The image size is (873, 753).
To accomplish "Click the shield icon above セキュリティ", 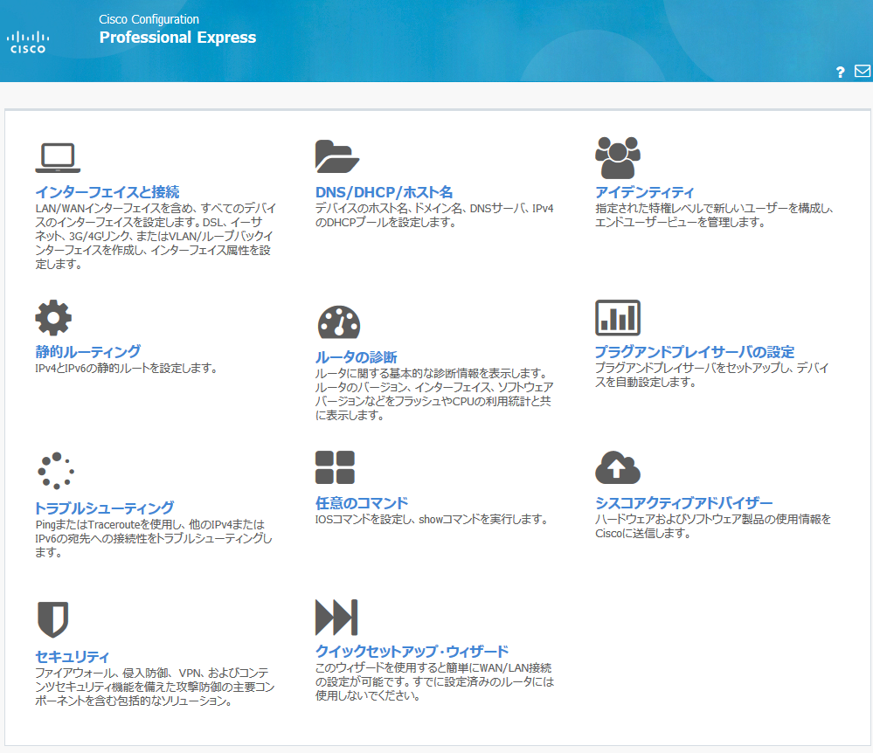I will point(55,615).
